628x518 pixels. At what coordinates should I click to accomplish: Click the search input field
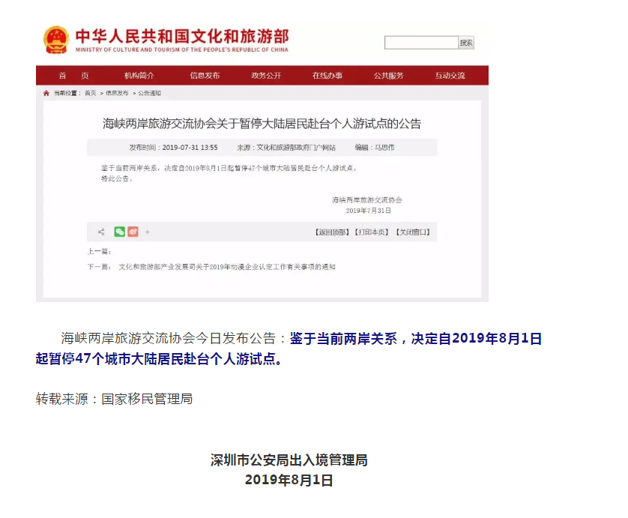[x=420, y=43]
